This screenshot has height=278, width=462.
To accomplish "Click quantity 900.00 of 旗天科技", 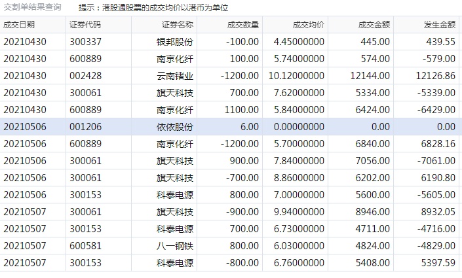I will point(244,161).
